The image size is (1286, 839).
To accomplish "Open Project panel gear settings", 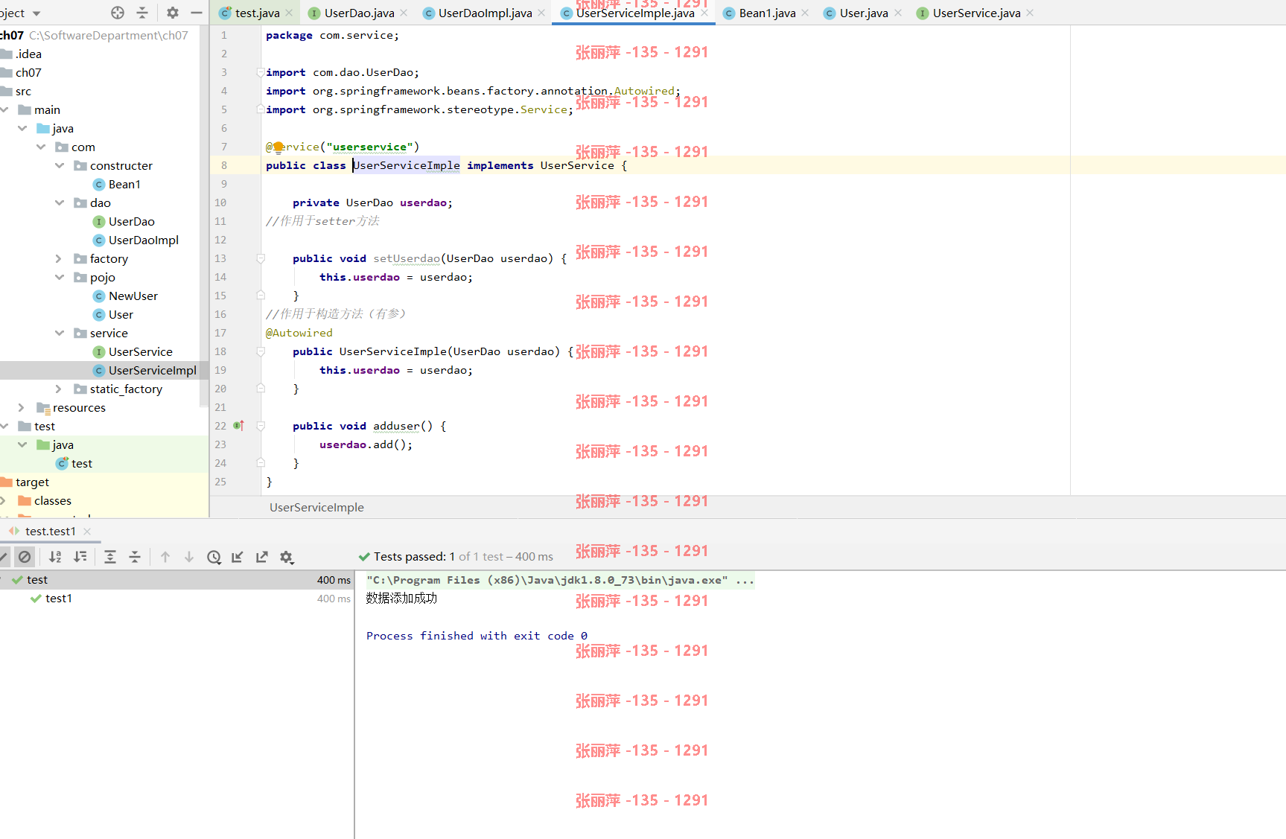I will tap(173, 13).
